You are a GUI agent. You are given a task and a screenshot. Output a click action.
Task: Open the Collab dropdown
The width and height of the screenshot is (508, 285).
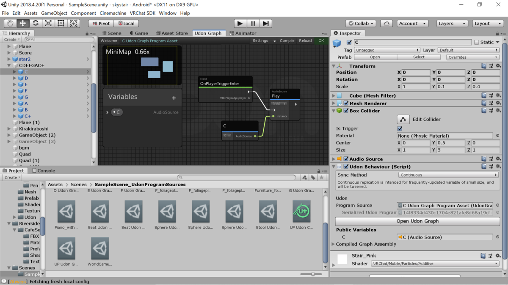[361, 24]
